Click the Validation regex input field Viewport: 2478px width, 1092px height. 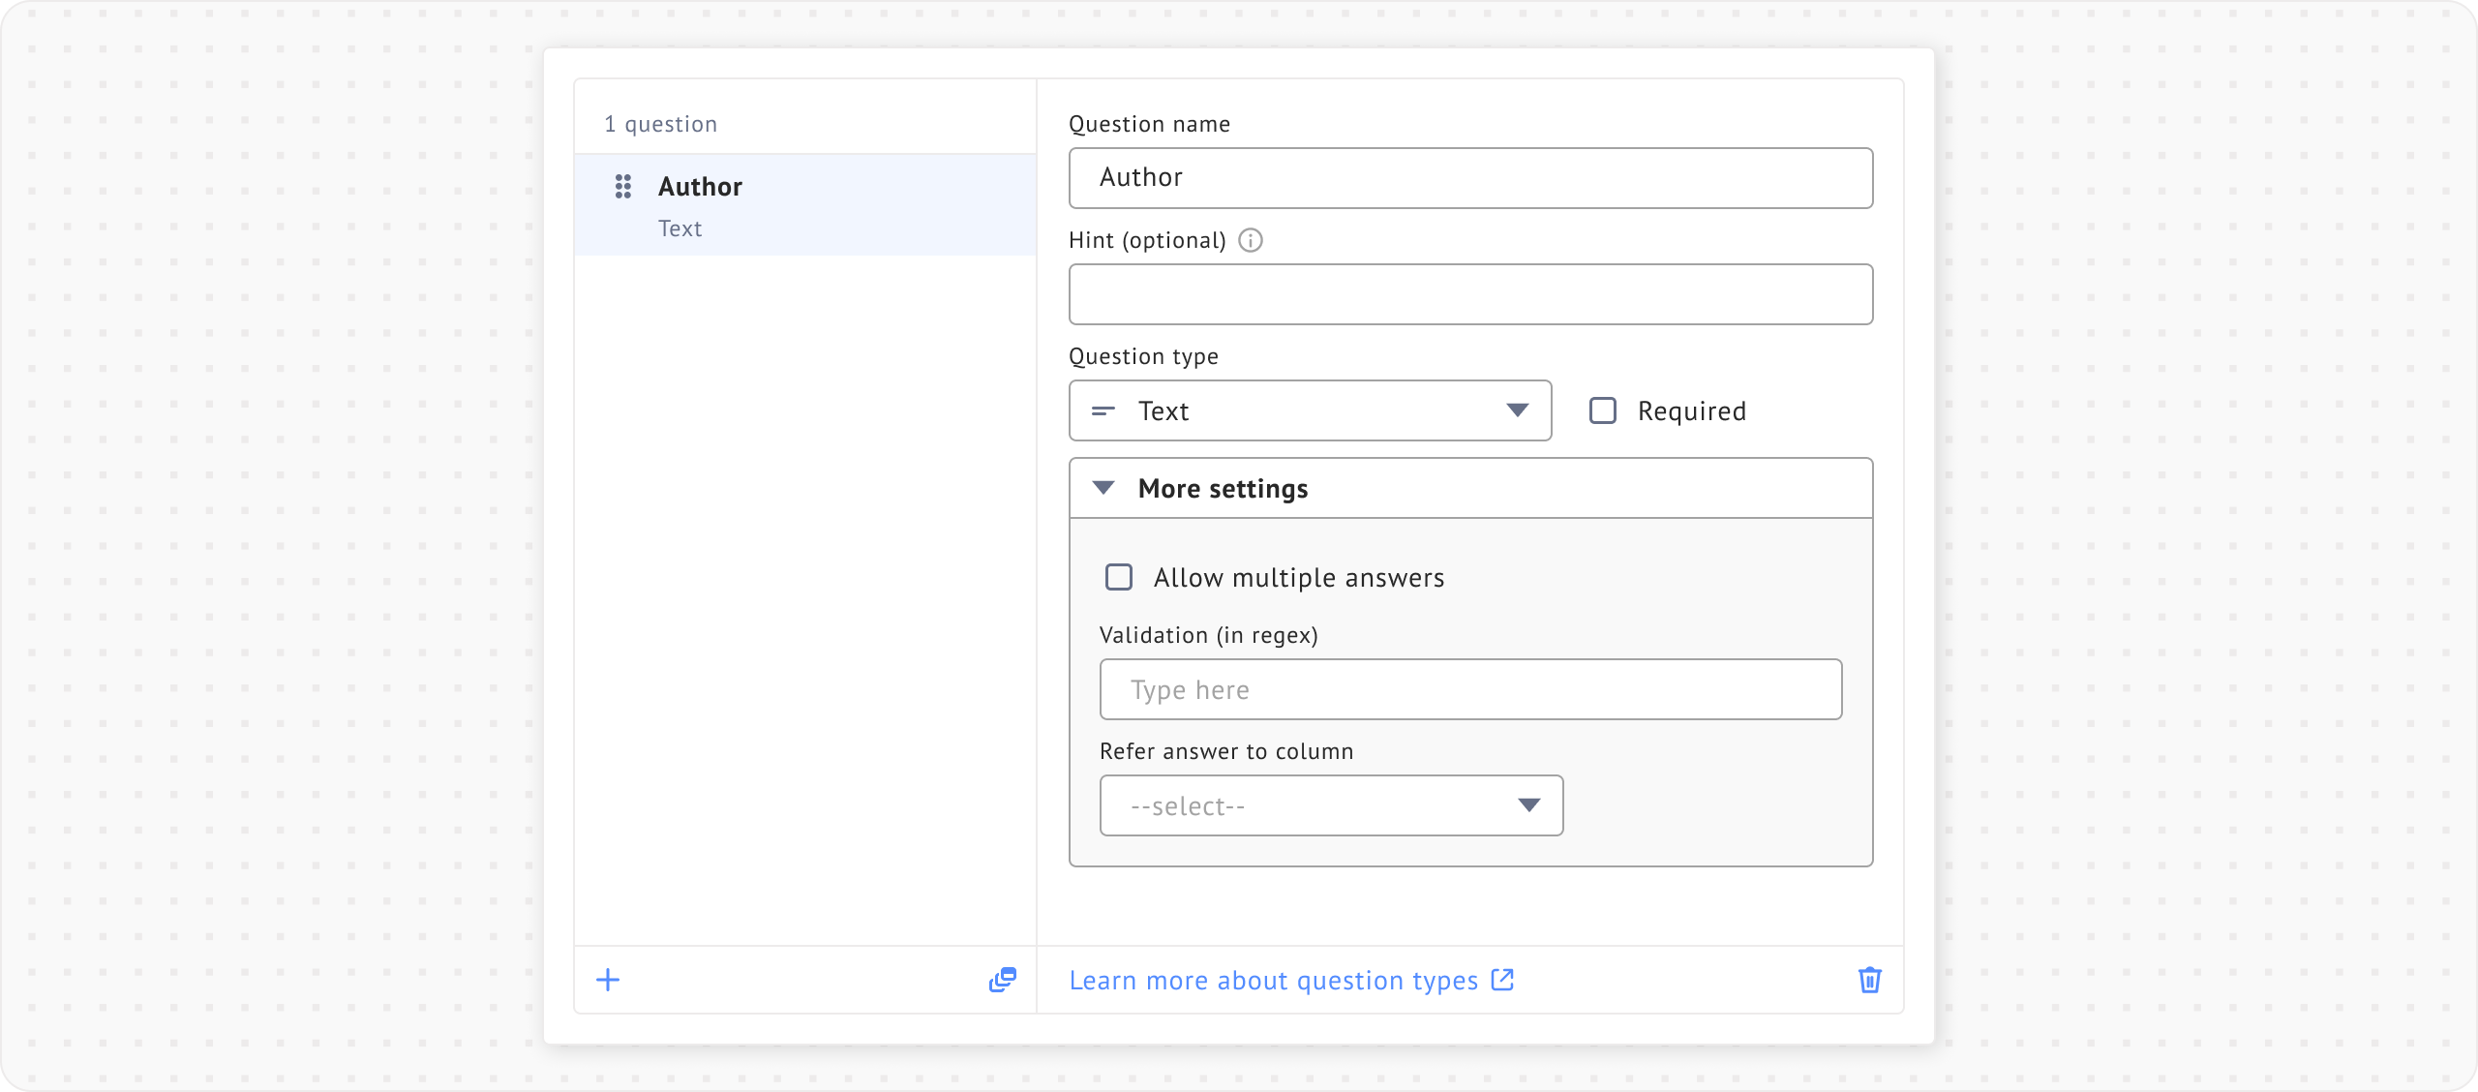(x=1469, y=689)
